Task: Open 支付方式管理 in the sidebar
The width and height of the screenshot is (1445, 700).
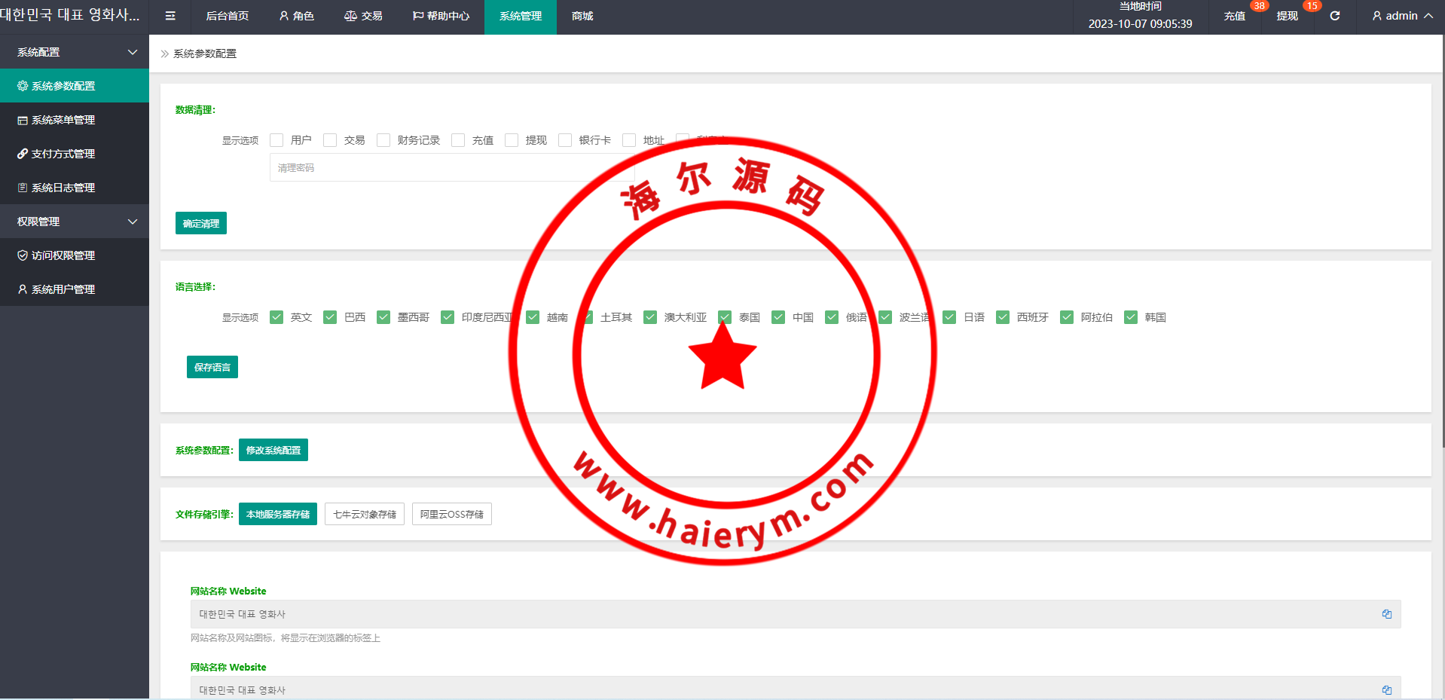Action: (63, 154)
